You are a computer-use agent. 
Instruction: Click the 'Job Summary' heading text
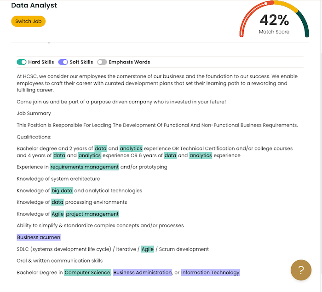tap(34, 113)
